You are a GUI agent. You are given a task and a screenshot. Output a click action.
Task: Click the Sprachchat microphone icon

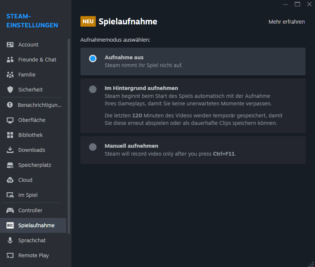tap(10, 240)
